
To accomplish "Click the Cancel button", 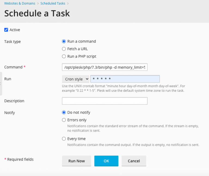I will 134,161.
